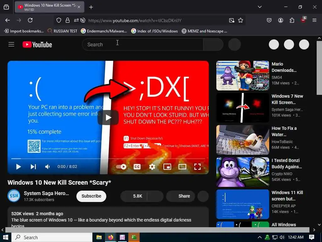Share this video
Screen dimensions: 322x242
coord(180,196)
